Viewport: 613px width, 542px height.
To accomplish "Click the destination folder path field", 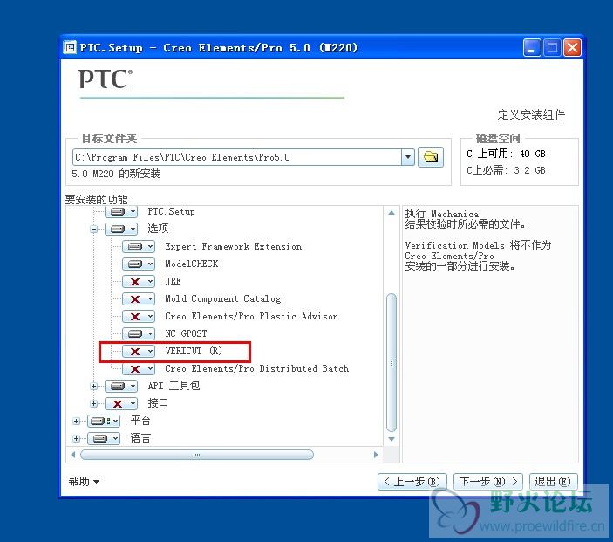I will tap(237, 157).
